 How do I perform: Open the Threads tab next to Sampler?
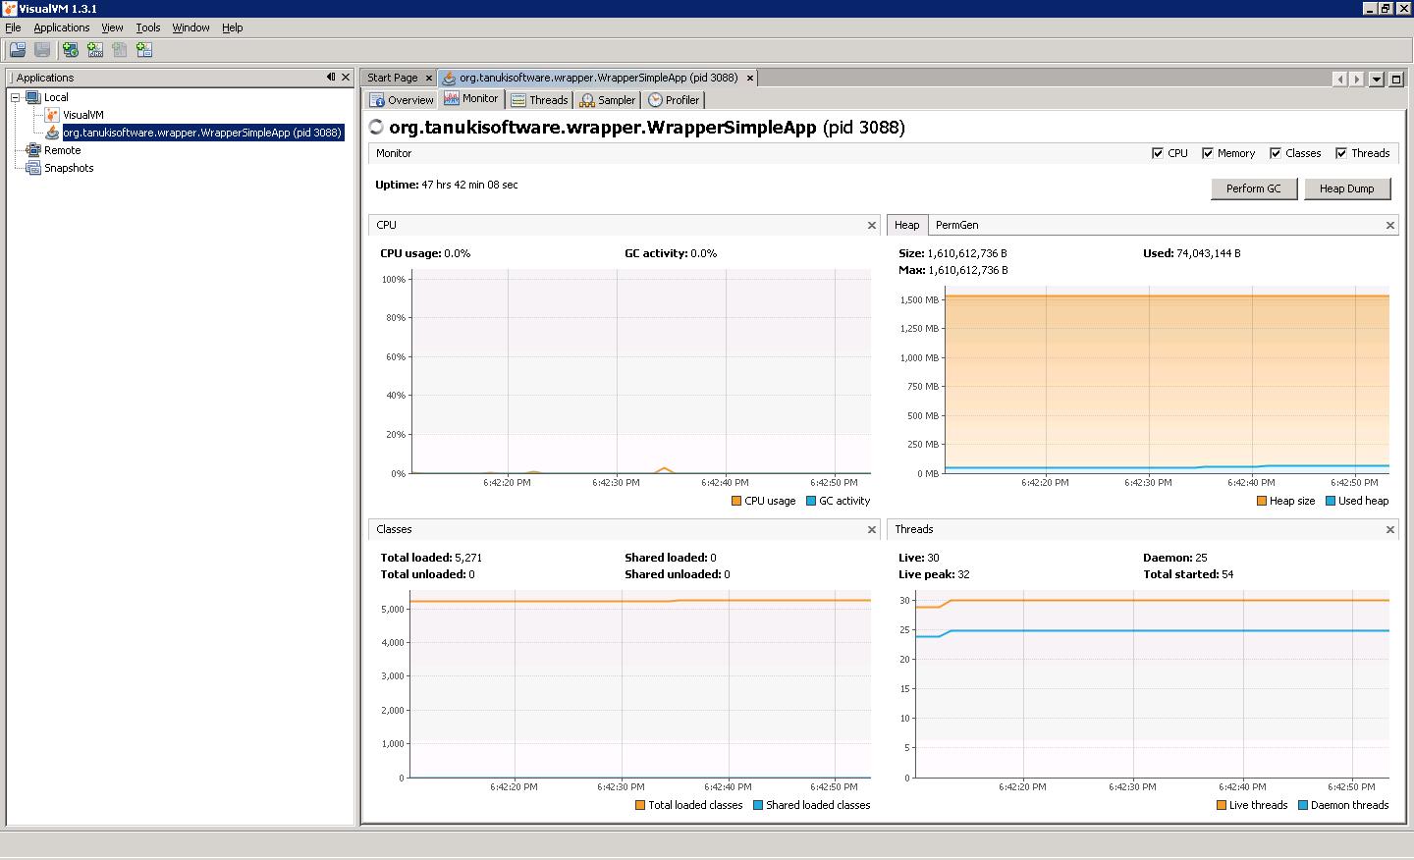(x=539, y=100)
